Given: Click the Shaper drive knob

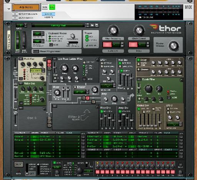Looking at the screenshot, I should point(95,90).
